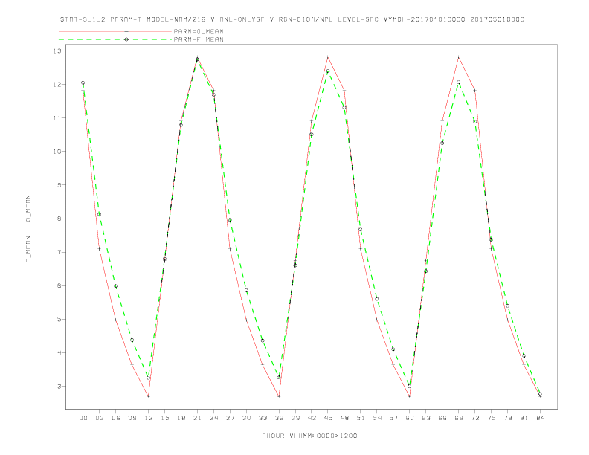This screenshot has width=589, height=455.
Task: Click y-axis tick label 8
Action: (59, 219)
